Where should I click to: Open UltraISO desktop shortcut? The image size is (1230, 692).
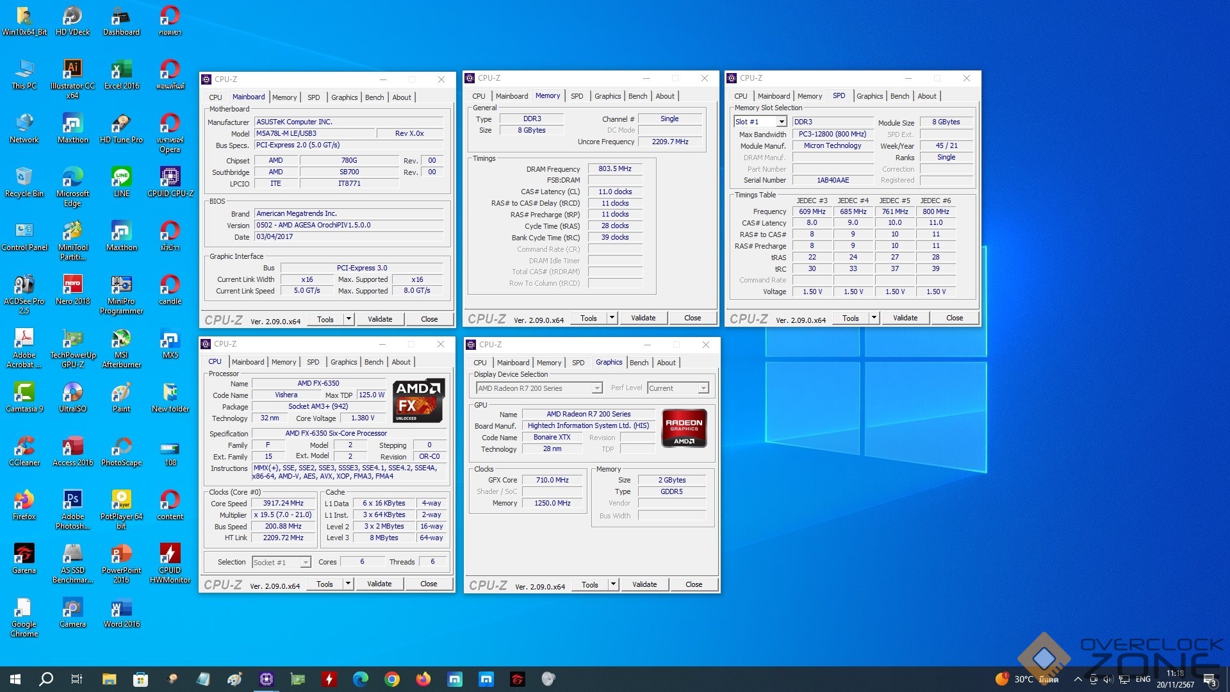(x=72, y=397)
